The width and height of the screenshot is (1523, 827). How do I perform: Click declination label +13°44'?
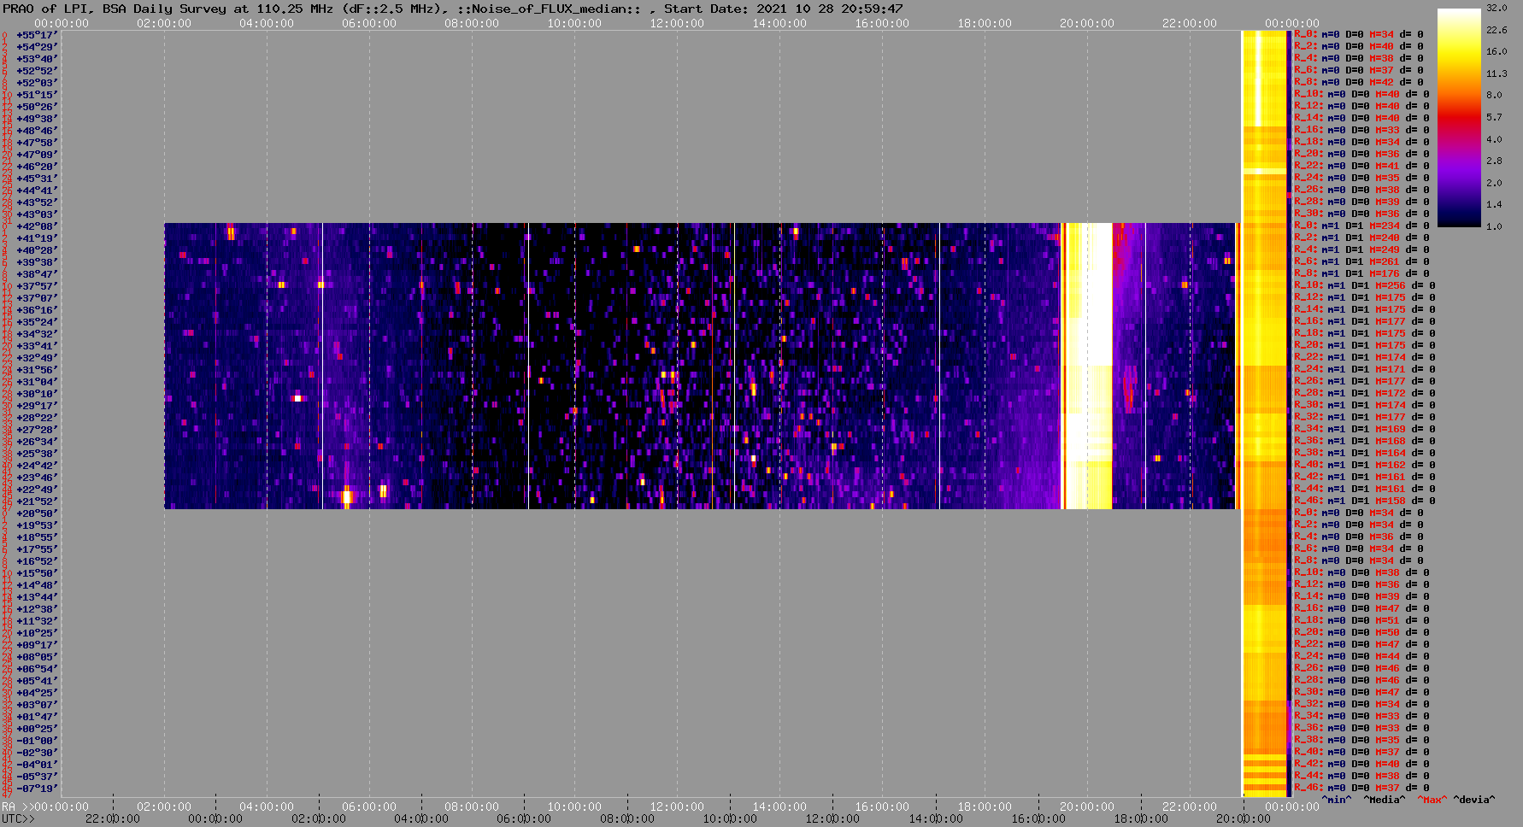(x=37, y=597)
